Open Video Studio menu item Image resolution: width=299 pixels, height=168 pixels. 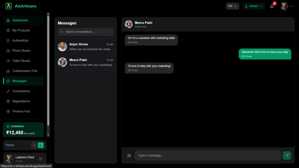pos(23,61)
